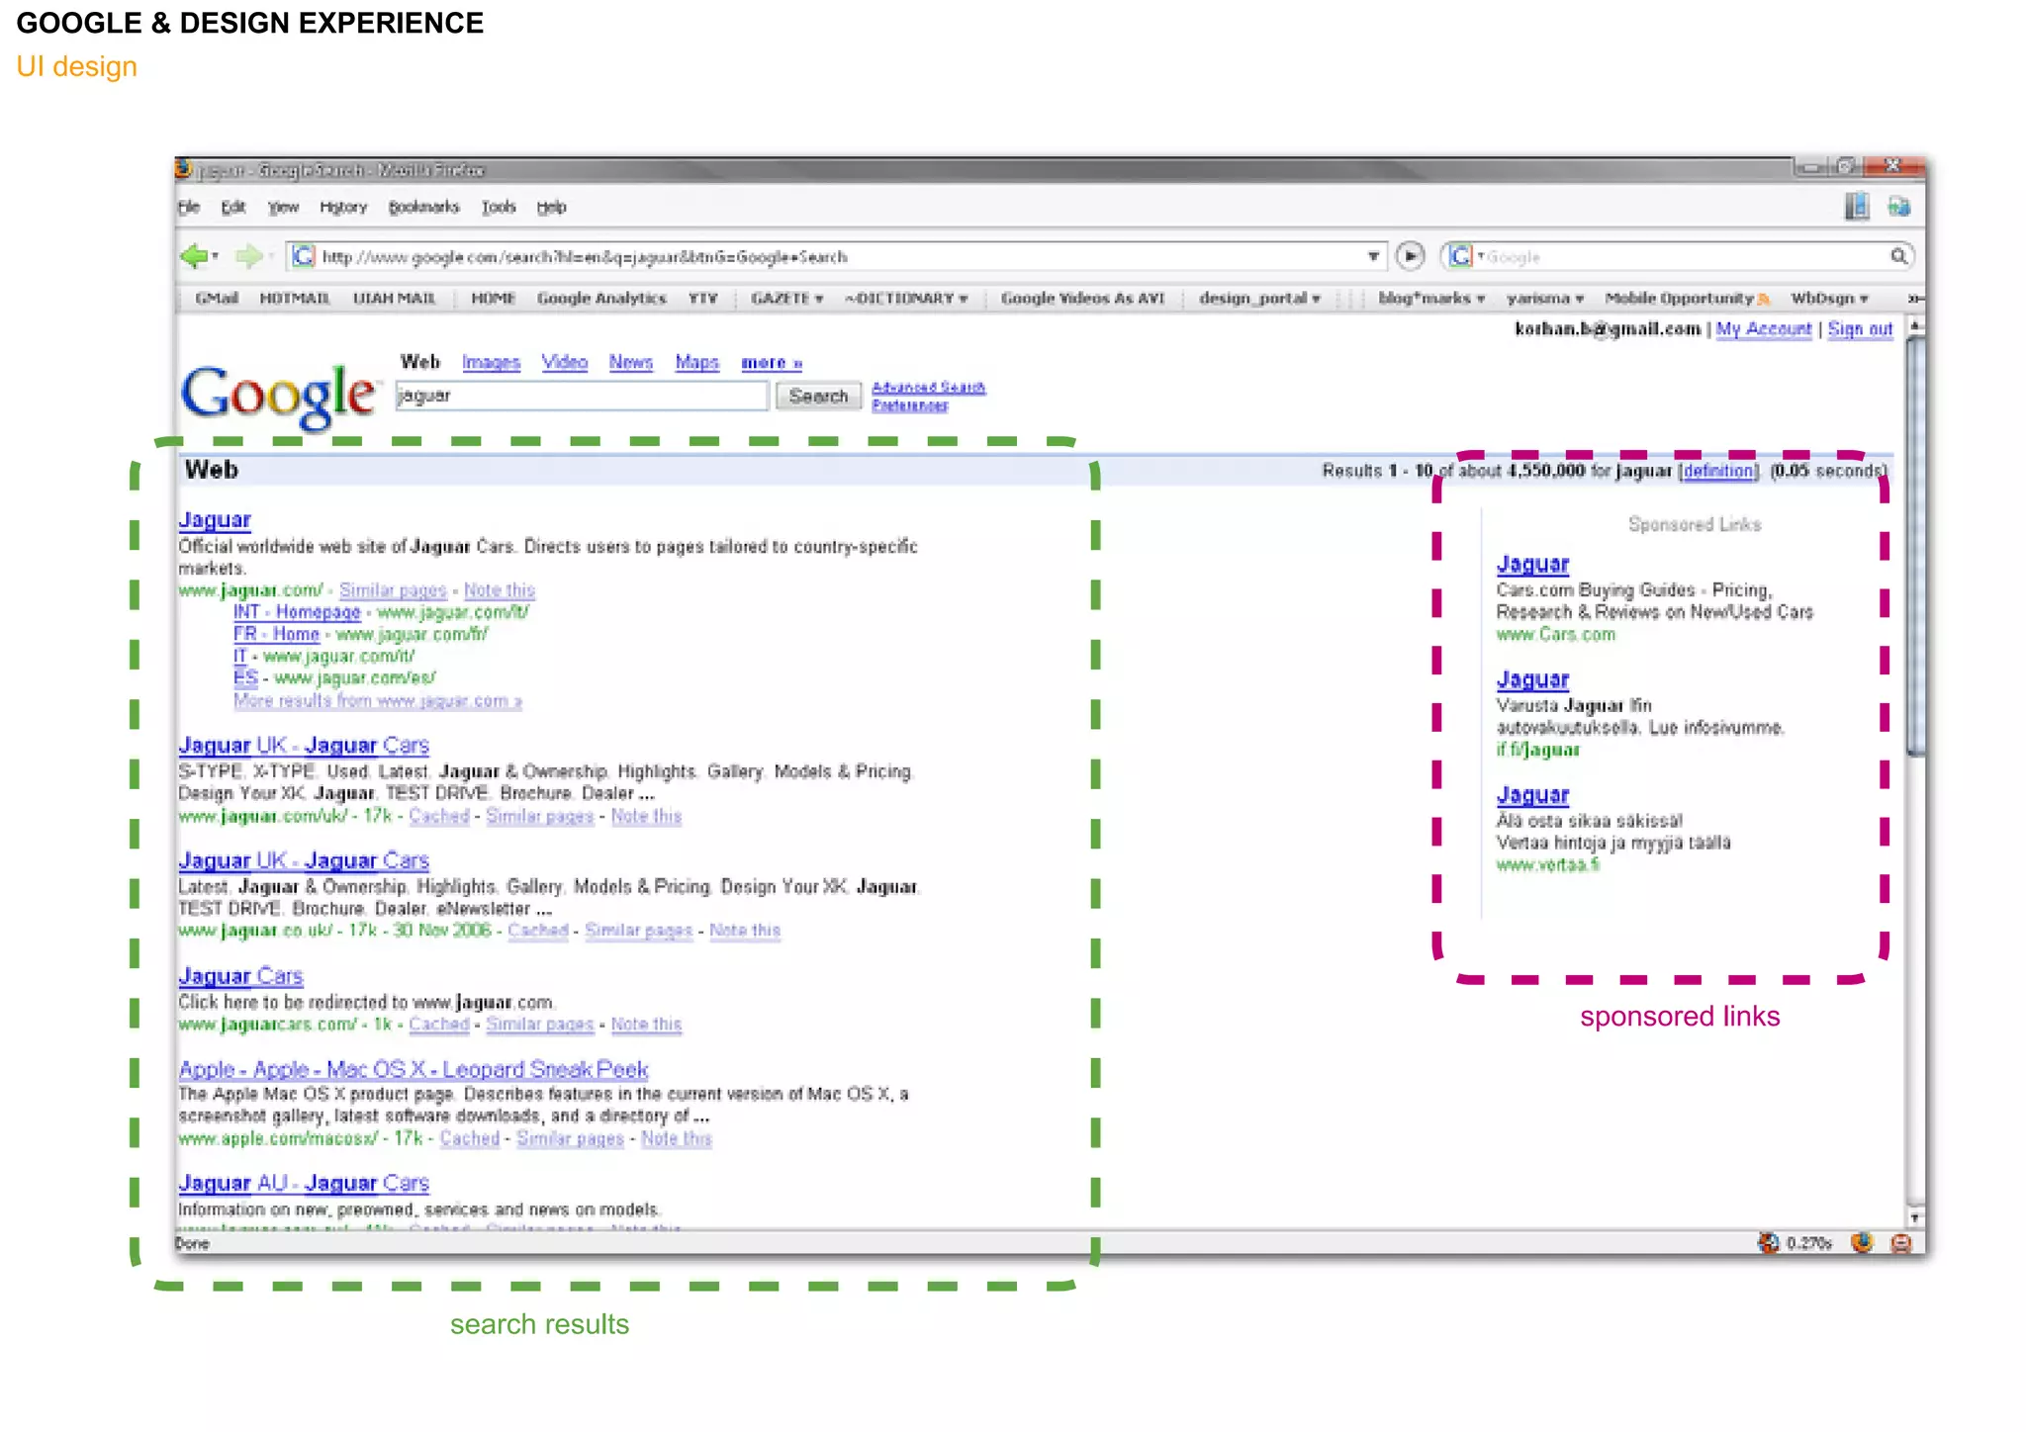The width and height of the screenshot is (2026, 1432).
Task: Open Apple Mac OS X Leopard Sneak Peek result
Action: [414, 1069]
